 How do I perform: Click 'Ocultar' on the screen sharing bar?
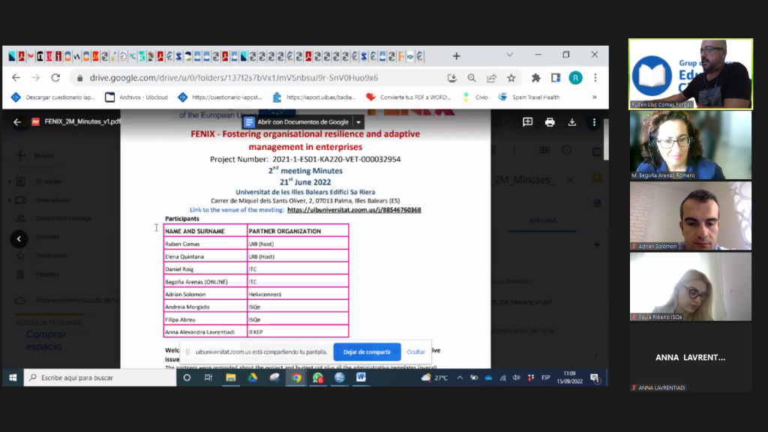(x=415, y=352)
